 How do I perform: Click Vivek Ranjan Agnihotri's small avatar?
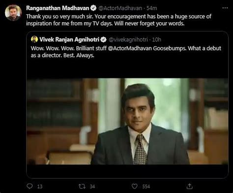click(x=34, y=39)
